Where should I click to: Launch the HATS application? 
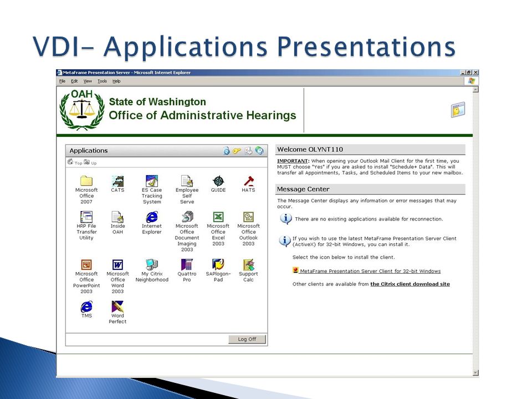[249, 182]
